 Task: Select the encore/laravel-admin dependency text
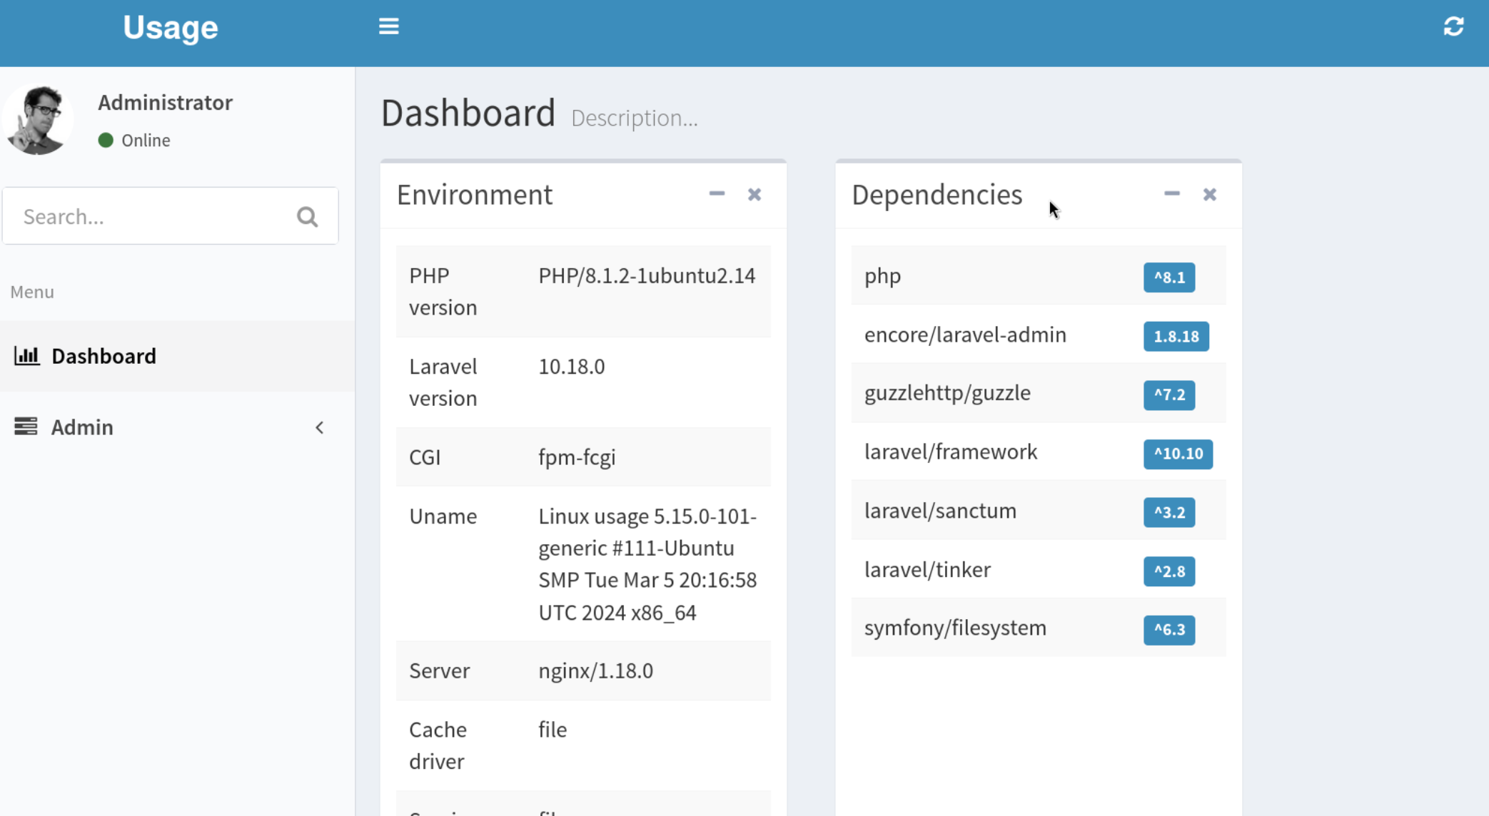click(x=965, y=335)
